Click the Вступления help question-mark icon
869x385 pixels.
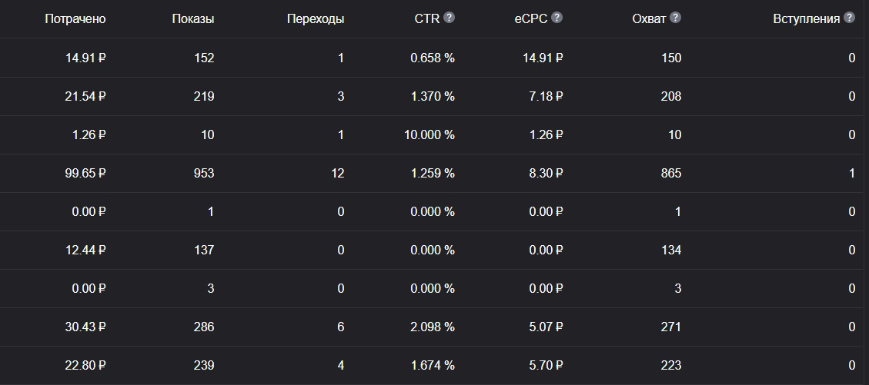(849, 18)
